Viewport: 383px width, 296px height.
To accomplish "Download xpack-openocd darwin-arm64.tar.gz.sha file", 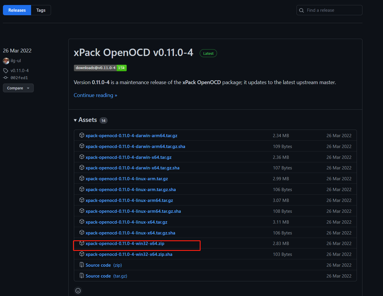I will [x=135, y=147].
